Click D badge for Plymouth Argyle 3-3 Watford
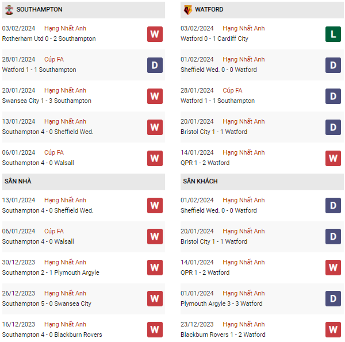345x342 pixels. pyautogui.click(x=333, y=299)
